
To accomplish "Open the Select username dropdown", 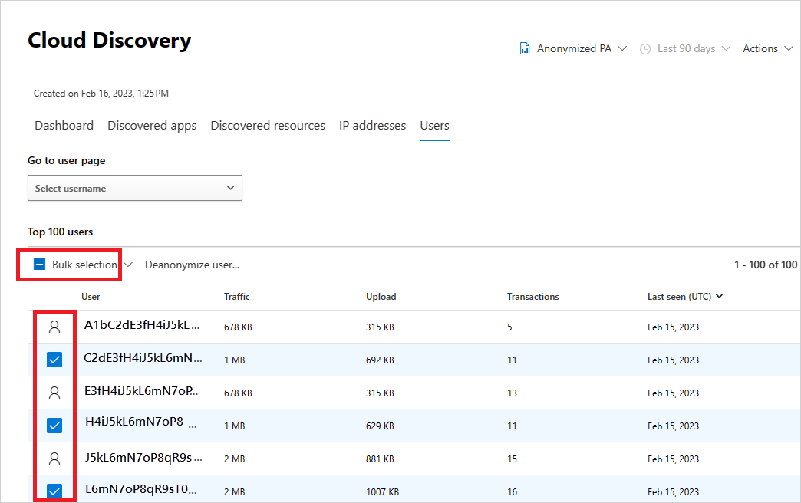I will [x=134, y=188].
